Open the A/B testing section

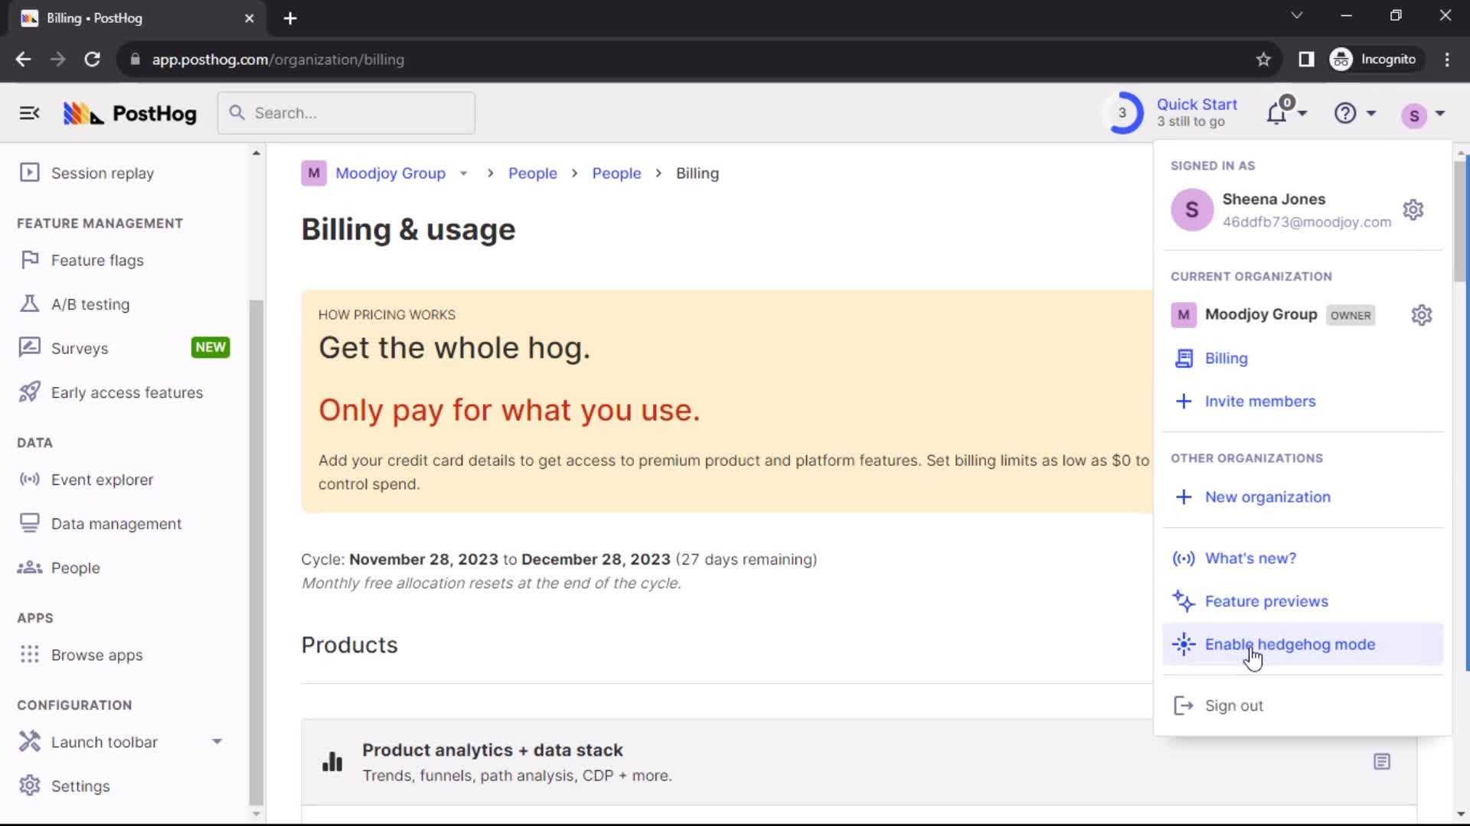point(91,304)
